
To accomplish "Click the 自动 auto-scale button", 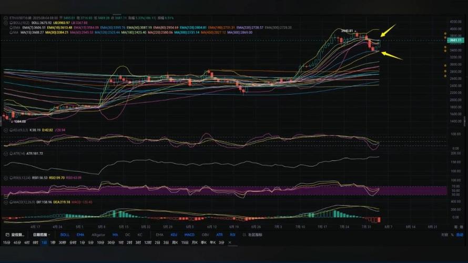I will (x=460, y=235).
